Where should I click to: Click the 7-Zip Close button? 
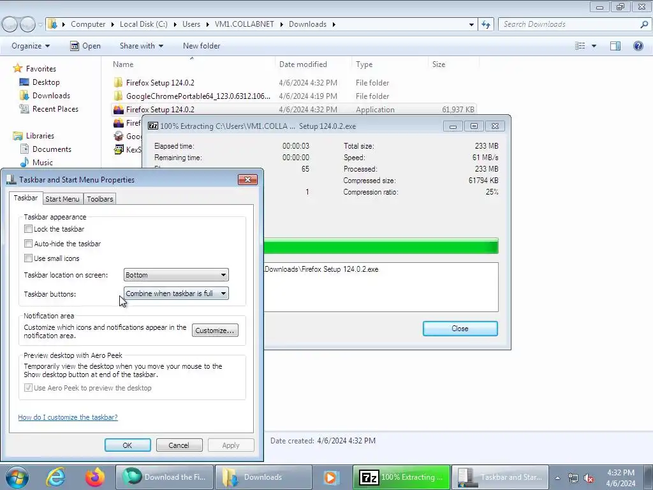click(460, 329)
